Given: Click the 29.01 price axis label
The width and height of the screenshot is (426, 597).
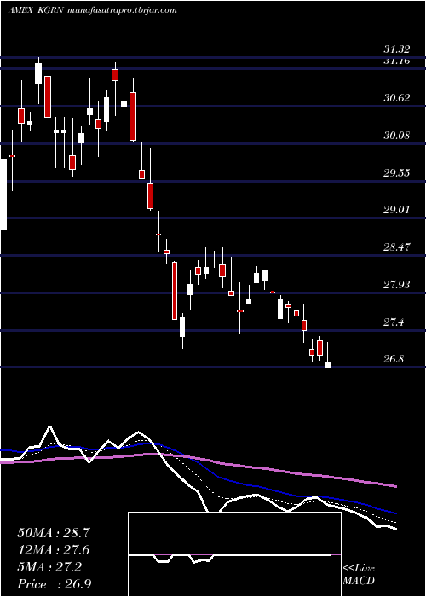Looking at the screenshot, I should [x=397, y=210].
